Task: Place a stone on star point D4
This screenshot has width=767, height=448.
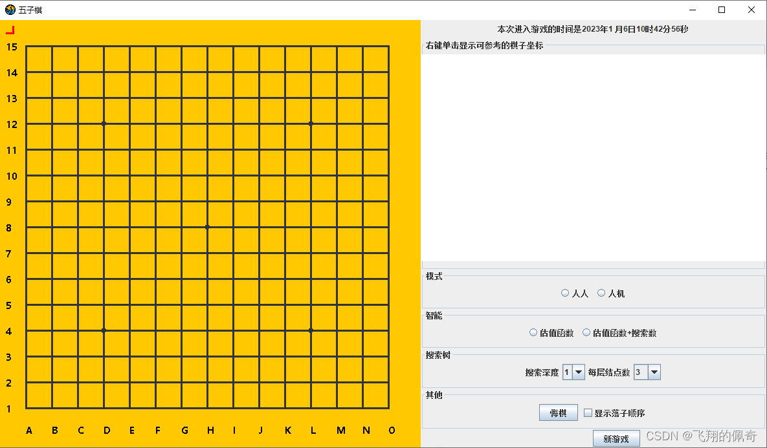Action: pos(104,331)
